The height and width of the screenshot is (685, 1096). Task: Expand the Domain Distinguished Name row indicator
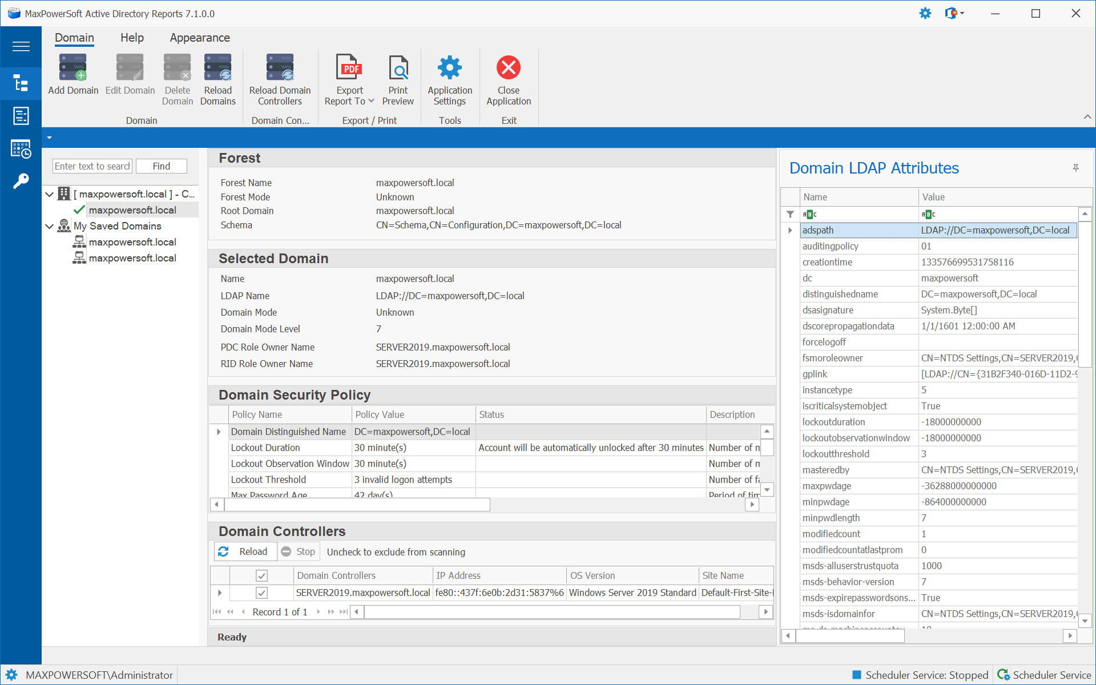pyautogui.click(x=219, y=432)
